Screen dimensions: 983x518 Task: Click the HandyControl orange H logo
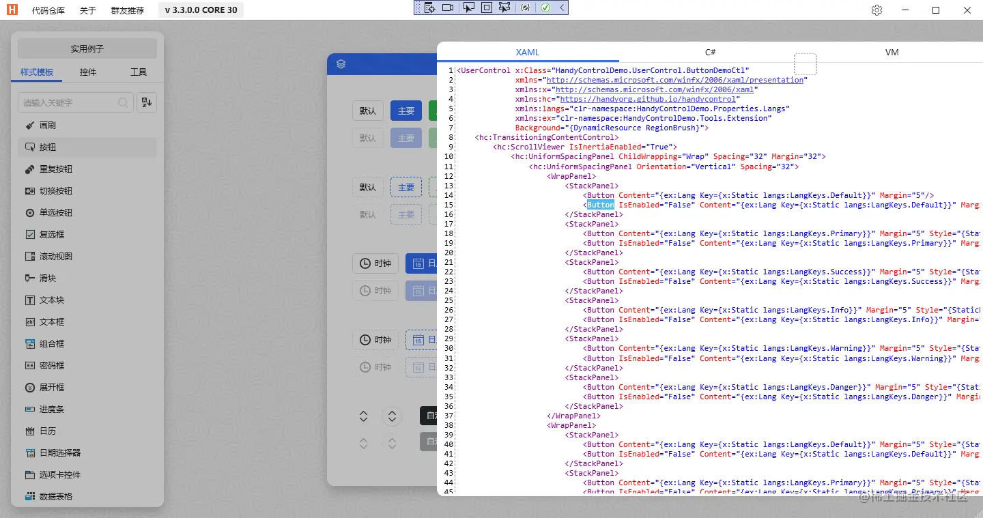coord(12,10)
